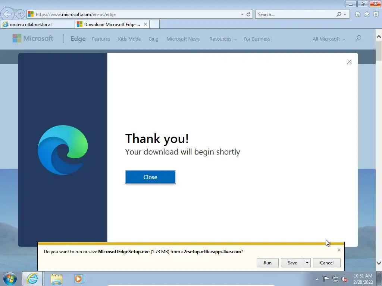Open the Windows Start button
Image resolution: width=382 pixels, height=286 pixels.
point(10,279)
